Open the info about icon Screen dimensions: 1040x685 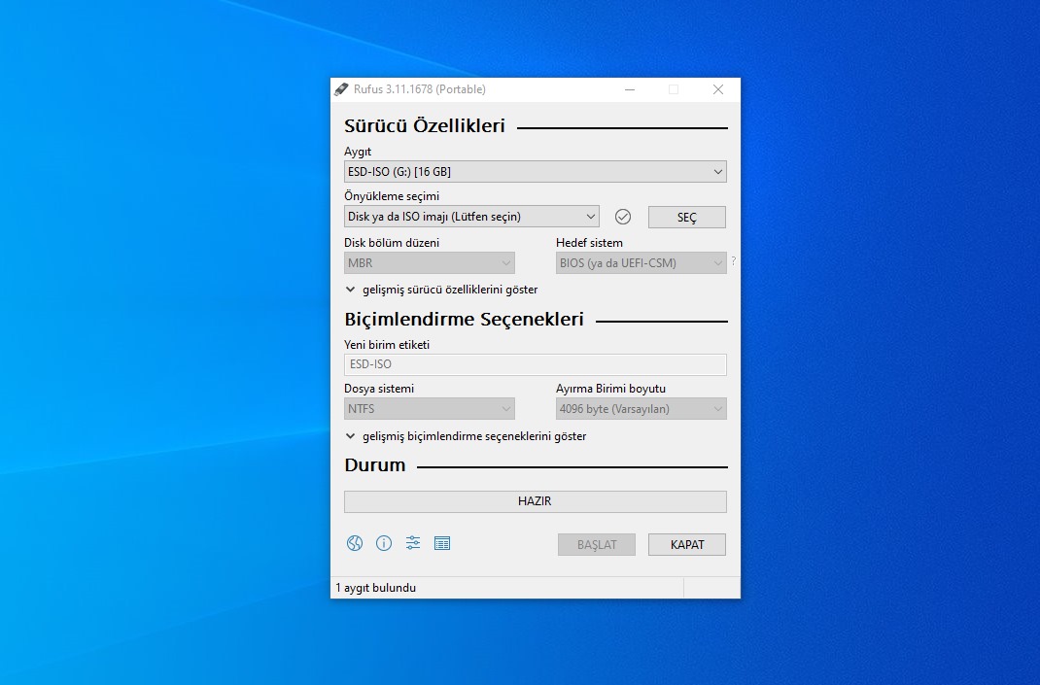coord(384,544)
